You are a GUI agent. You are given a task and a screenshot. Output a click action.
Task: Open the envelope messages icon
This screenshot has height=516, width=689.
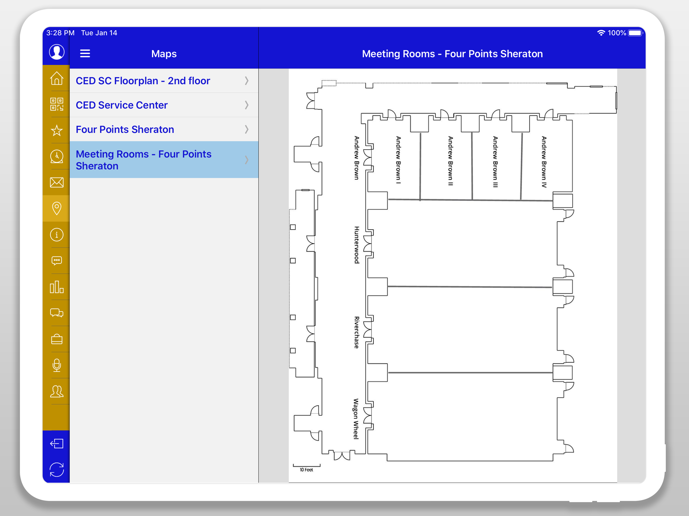click(x=57, y=182)
